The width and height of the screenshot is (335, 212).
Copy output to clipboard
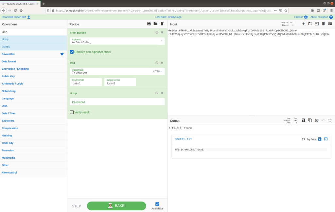tap(310, 120)
